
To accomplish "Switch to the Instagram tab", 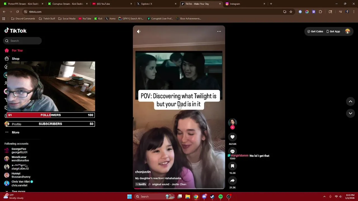I will [245, 4].
